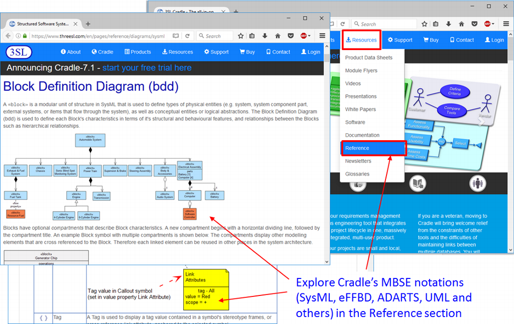Open the search engine dropdown in the search bar
The width and height of the screenshot is (514, 324).
[x=201, y=36]
